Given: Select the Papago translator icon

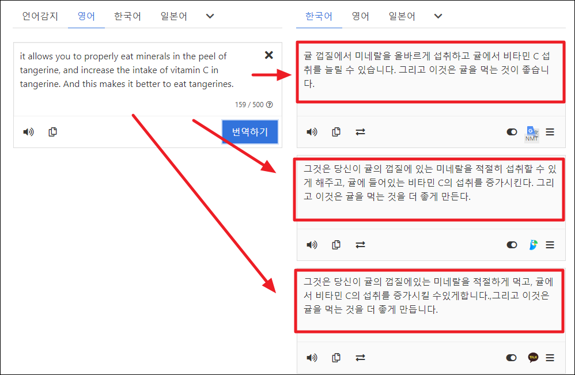Looking at the screenshot, I should click(533, 245).
